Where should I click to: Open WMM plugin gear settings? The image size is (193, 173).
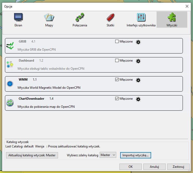pos(138,80)
